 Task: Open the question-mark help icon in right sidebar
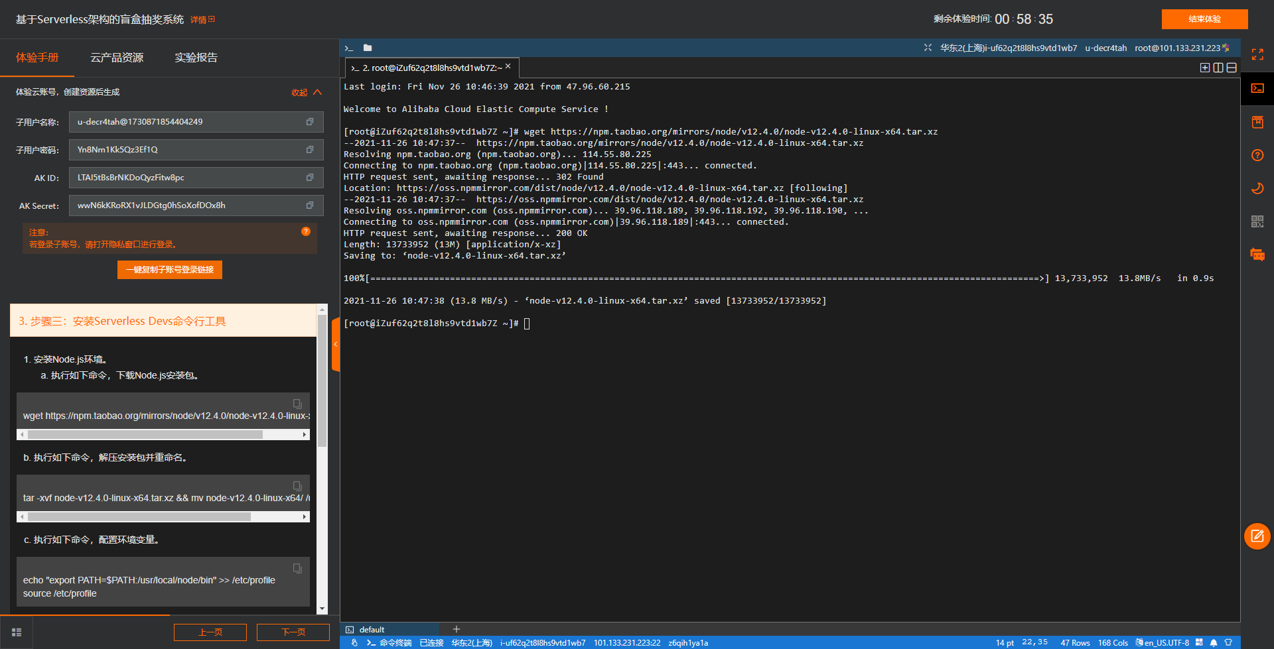click(x=1257, y=155)
